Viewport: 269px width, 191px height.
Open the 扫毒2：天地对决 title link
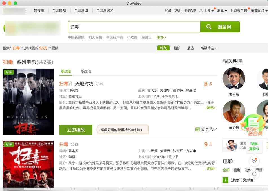[76, 84]
